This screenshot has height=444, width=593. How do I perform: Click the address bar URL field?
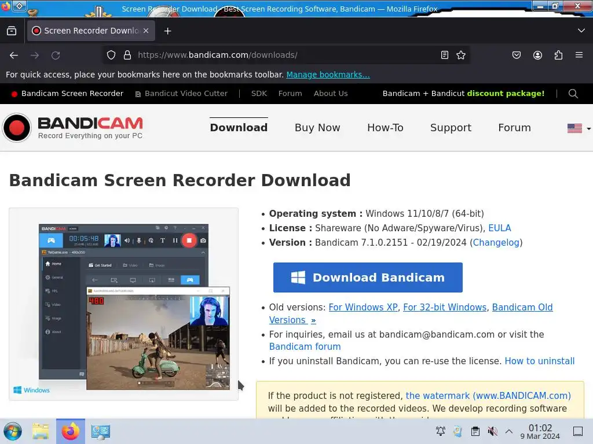[x=287, y=55]
